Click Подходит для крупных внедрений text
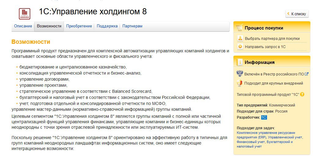The image size is (333, 157). pos(273,83)
